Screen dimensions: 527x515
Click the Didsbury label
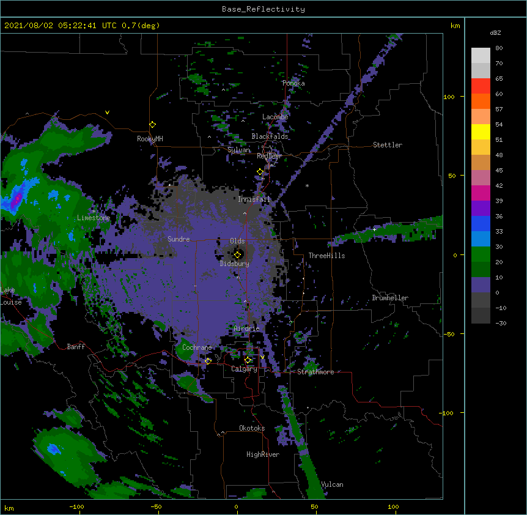pos(235,264)
